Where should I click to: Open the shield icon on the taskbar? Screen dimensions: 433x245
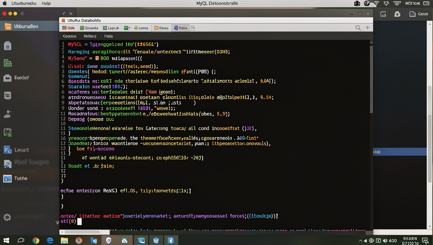point(109,240)
